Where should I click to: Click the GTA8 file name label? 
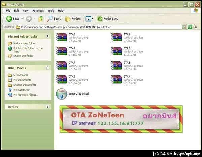coord(127,48)
